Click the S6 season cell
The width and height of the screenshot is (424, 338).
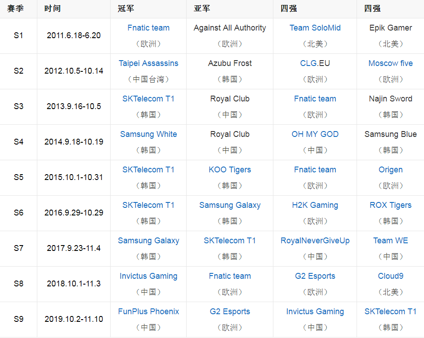(x=18, y=213)
